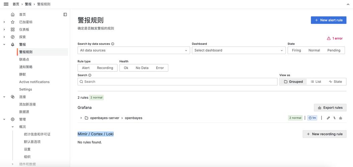Screen dimensions: 353x167
Task: Switch view to List
Action: click(316, 81)
